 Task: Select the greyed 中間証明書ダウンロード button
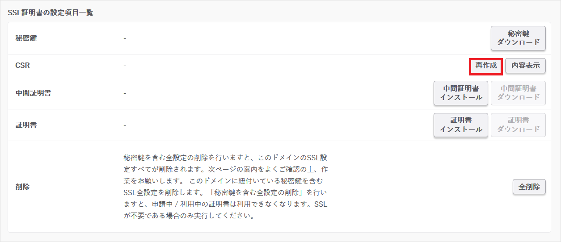point(518,93)
